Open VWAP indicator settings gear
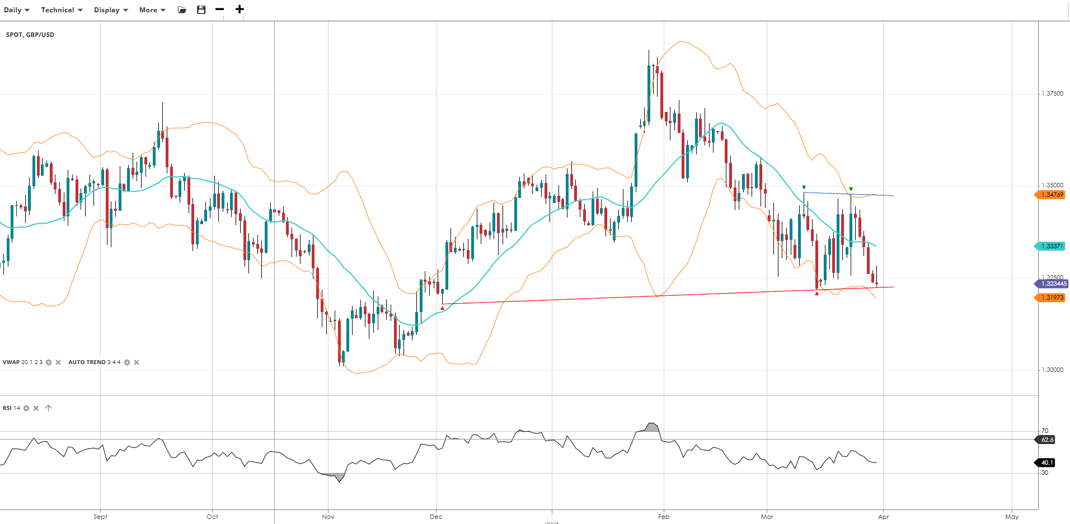 49,362
